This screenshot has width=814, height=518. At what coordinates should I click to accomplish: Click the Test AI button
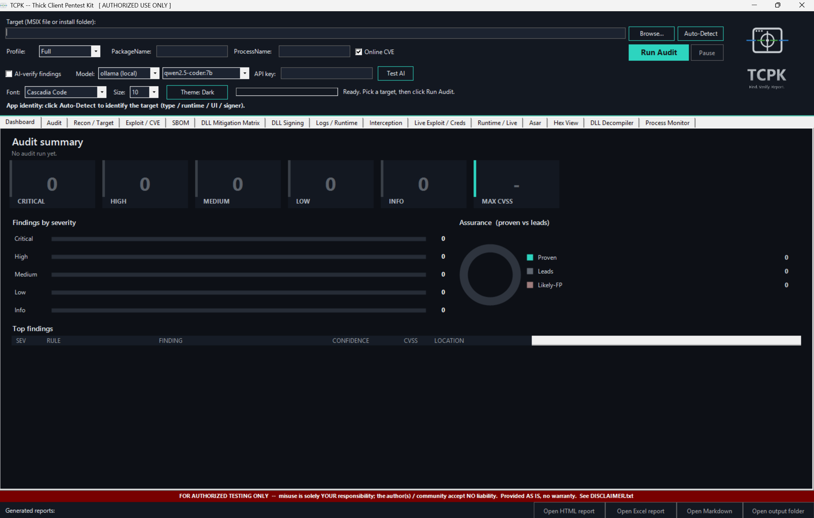click(395, 73)
